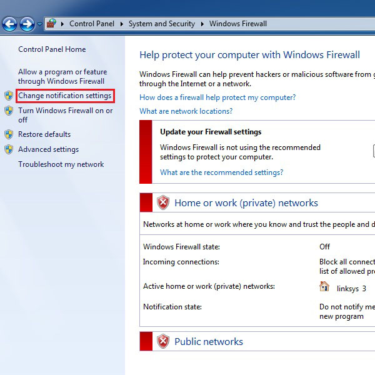Select Control Panel in breadcrumb

pos(92,24)
